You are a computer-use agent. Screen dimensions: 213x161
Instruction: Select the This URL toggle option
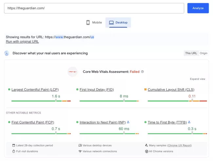click(191, 53)
